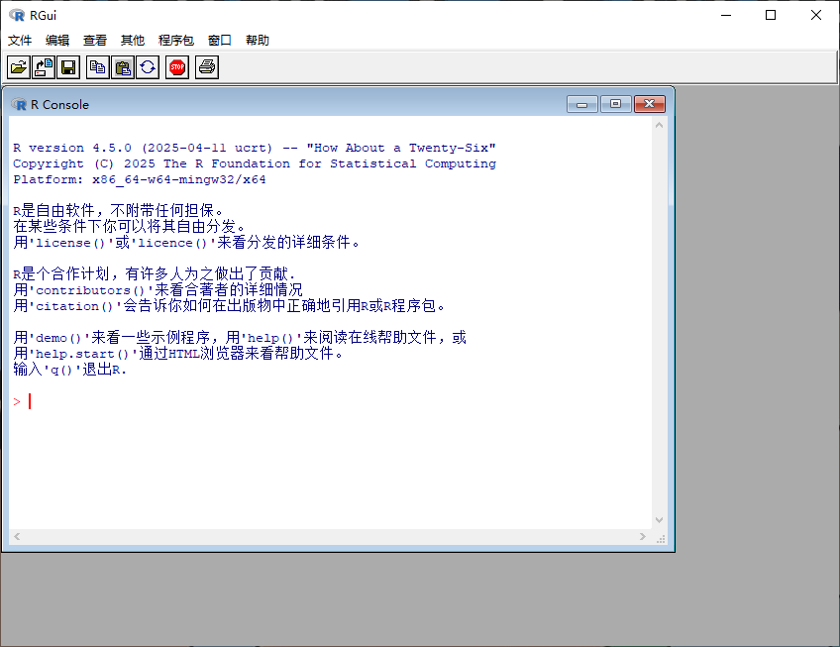This screenshot has width=840, height=647.
Task: Click the 'contributors()' text in console
Action: click(x=90, y=290)
